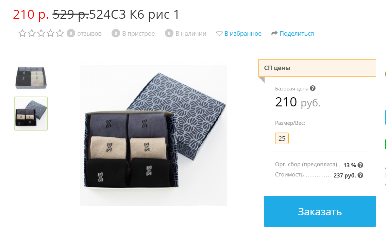Click help icon beside 237 руб.
Image resolution: width=386 pixels, height=239 pixels.
click(x=360, y=175)
